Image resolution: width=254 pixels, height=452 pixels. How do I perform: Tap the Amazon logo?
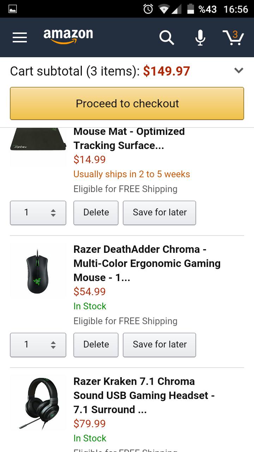(68, 36)
